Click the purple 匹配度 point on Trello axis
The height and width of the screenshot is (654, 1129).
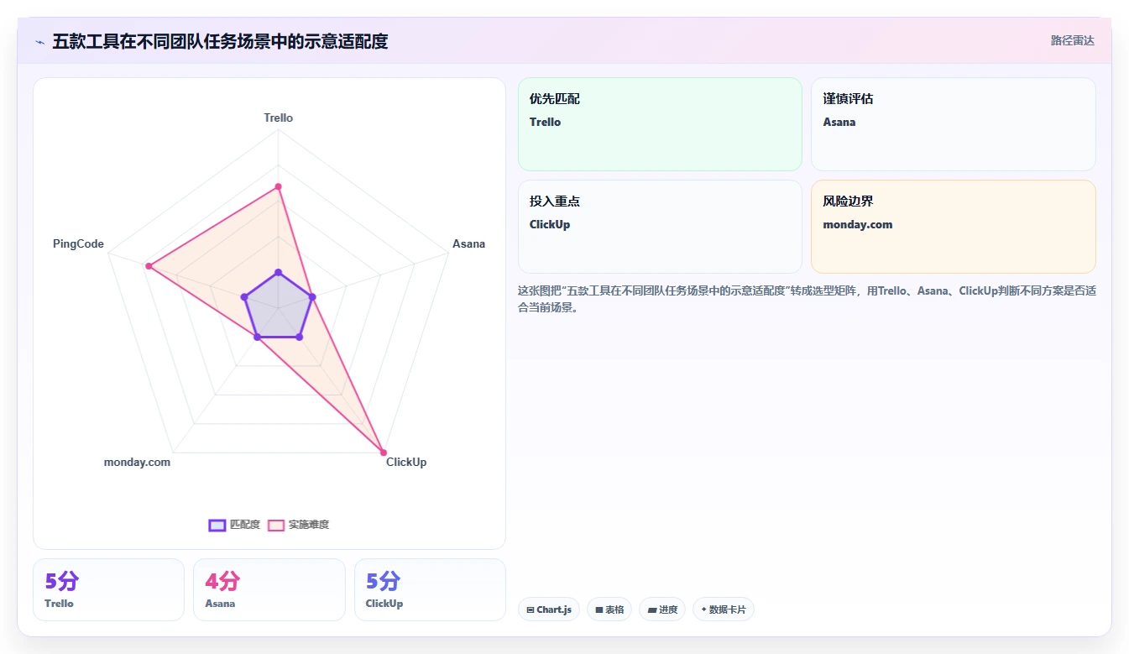278,272
